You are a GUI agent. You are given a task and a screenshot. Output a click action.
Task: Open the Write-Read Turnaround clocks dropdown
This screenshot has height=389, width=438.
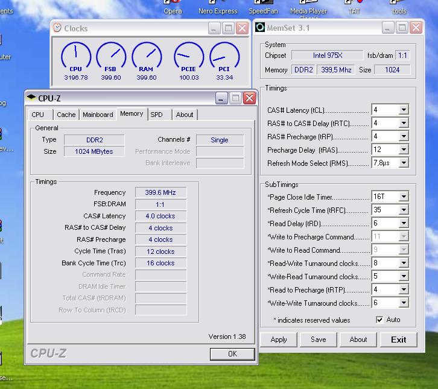coord(404,276)
